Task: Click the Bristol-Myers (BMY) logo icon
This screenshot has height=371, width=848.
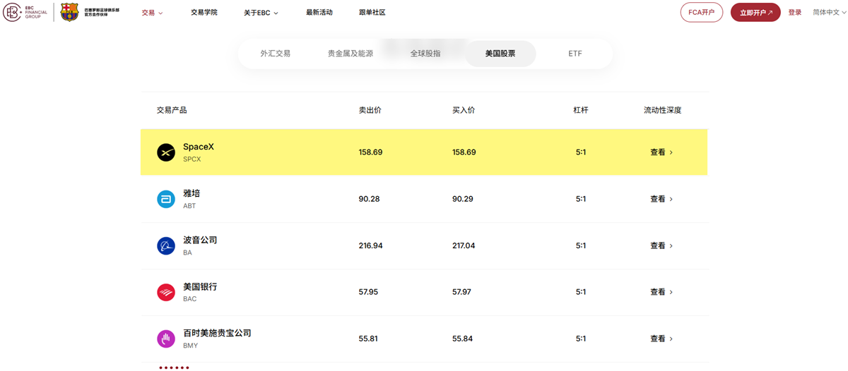Action: [166, 339]
